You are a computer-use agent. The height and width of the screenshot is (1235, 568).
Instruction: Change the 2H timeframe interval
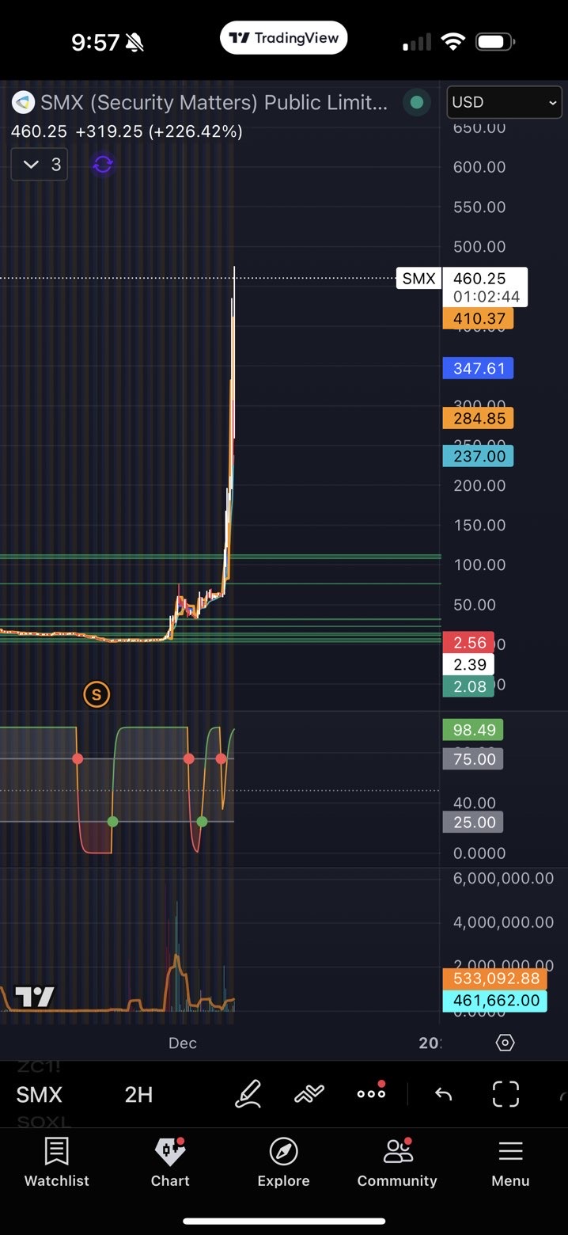(138, 1094)
